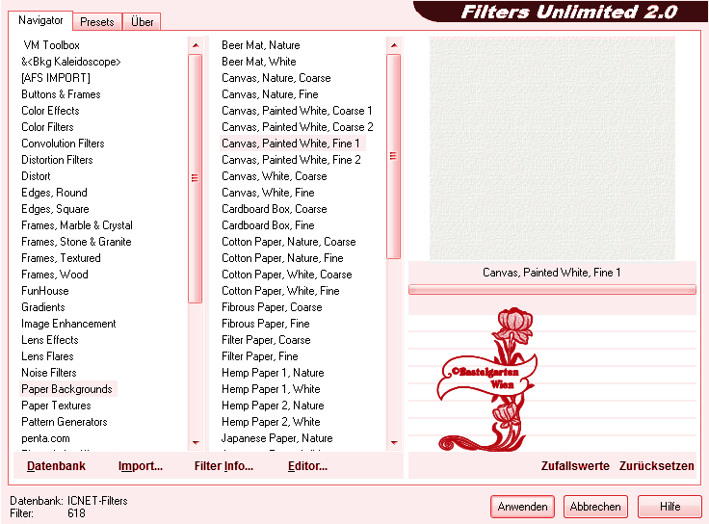This screenshot has height=524, width=709.
Task: Select Canvas, Painted White, Fine 2
Action: 291,160
